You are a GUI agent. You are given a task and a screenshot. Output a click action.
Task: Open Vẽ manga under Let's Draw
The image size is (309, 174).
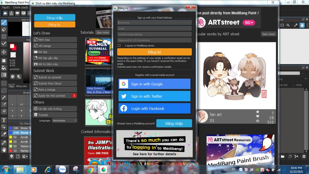point(55,46)
